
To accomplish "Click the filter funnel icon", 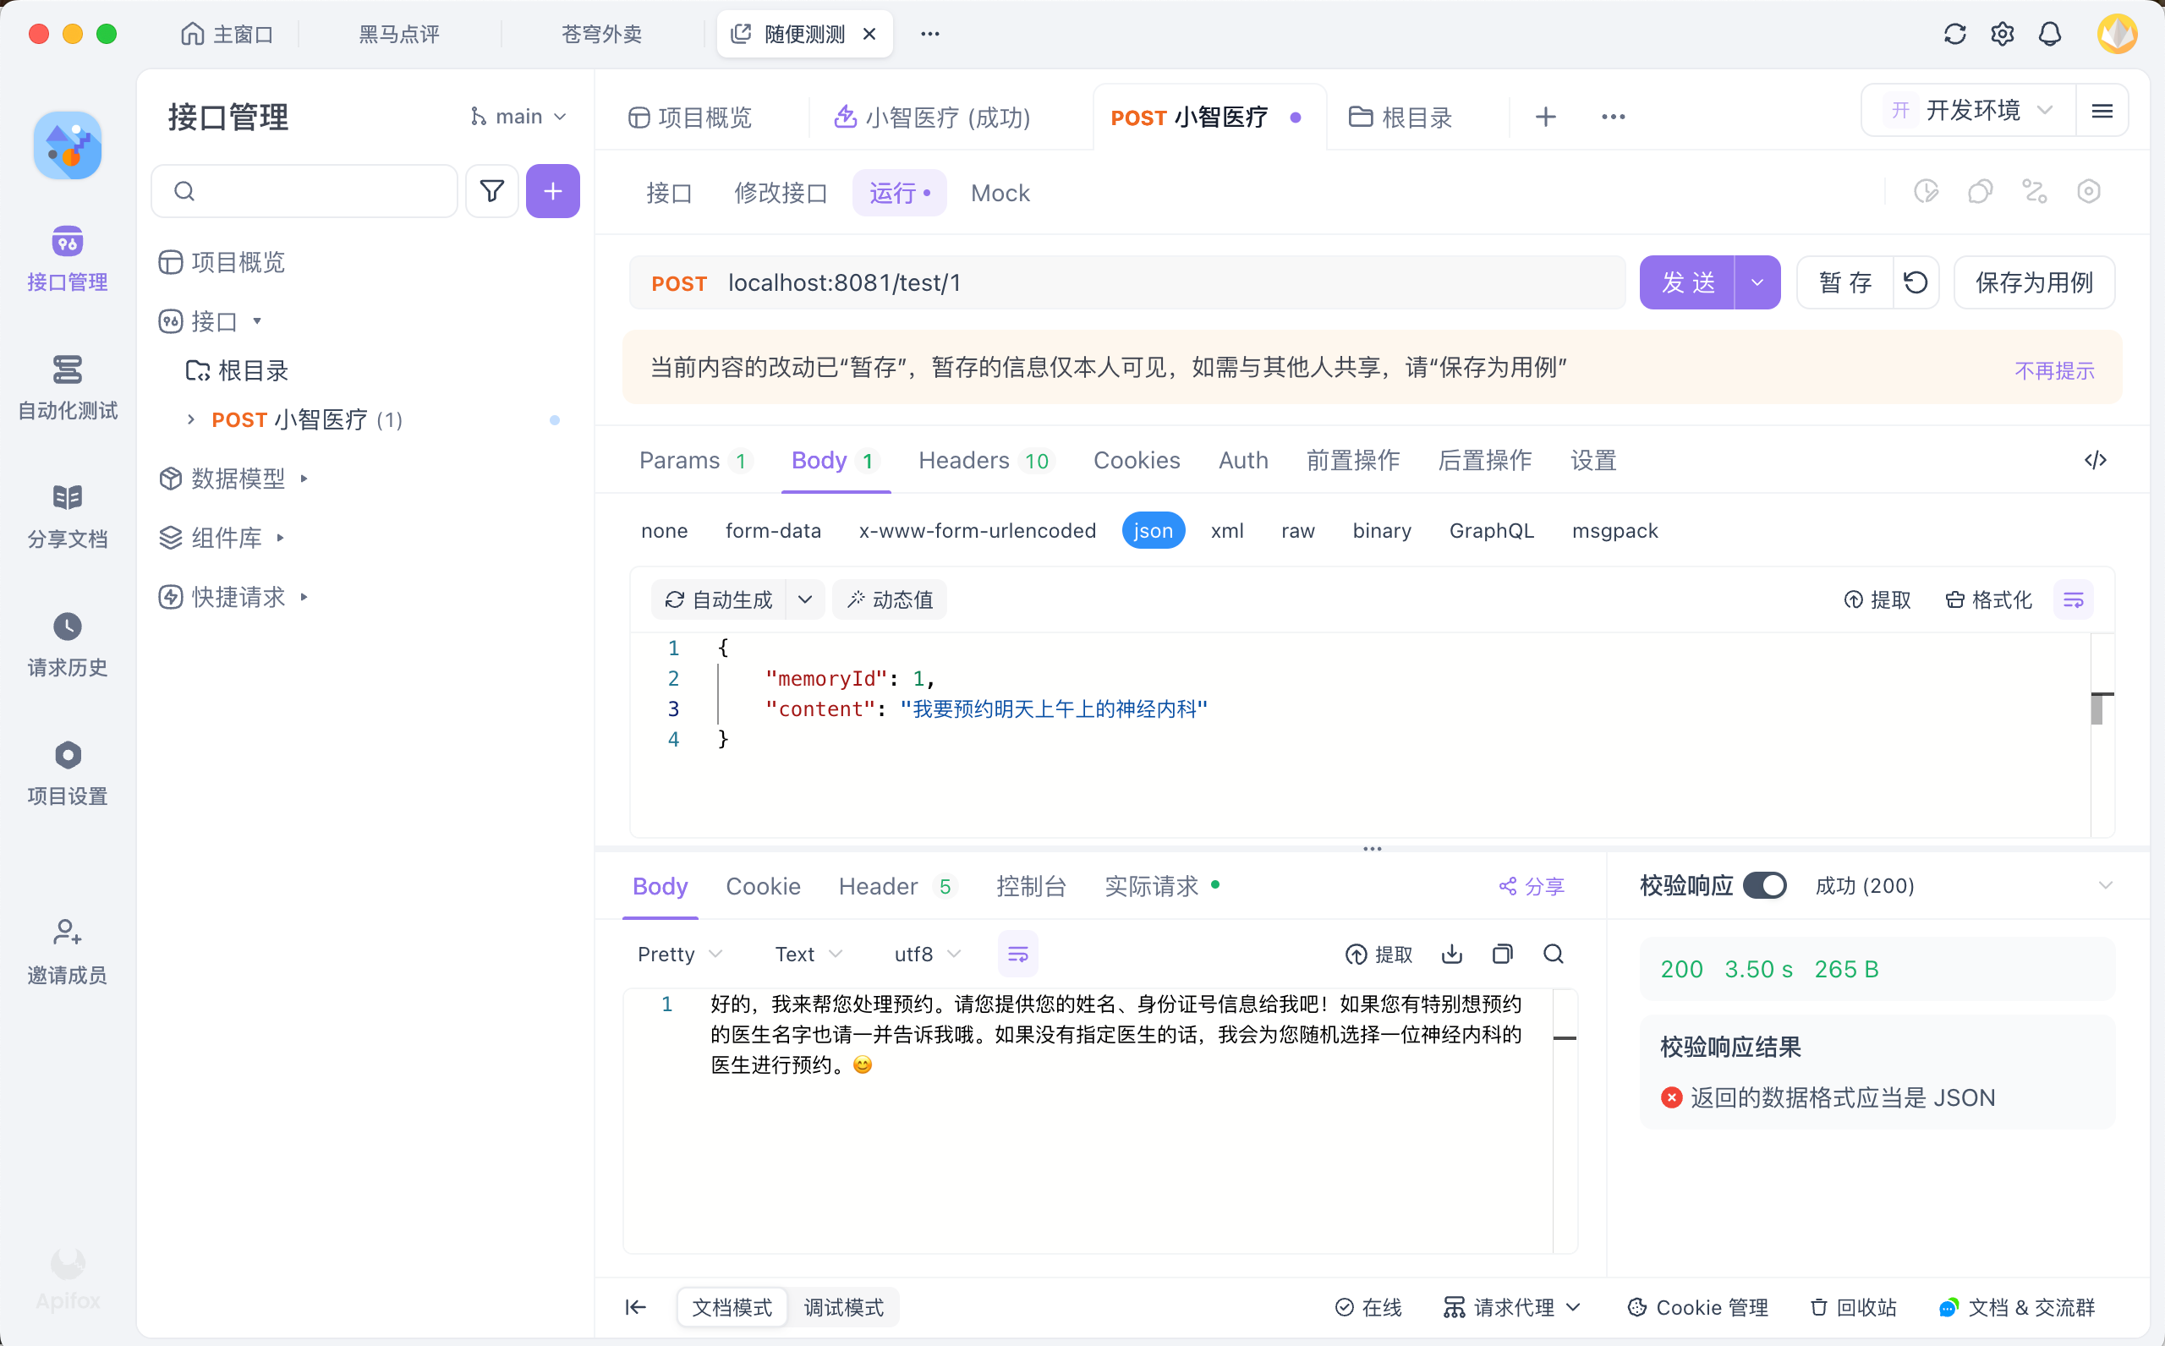I will click(x=491, y=191).
